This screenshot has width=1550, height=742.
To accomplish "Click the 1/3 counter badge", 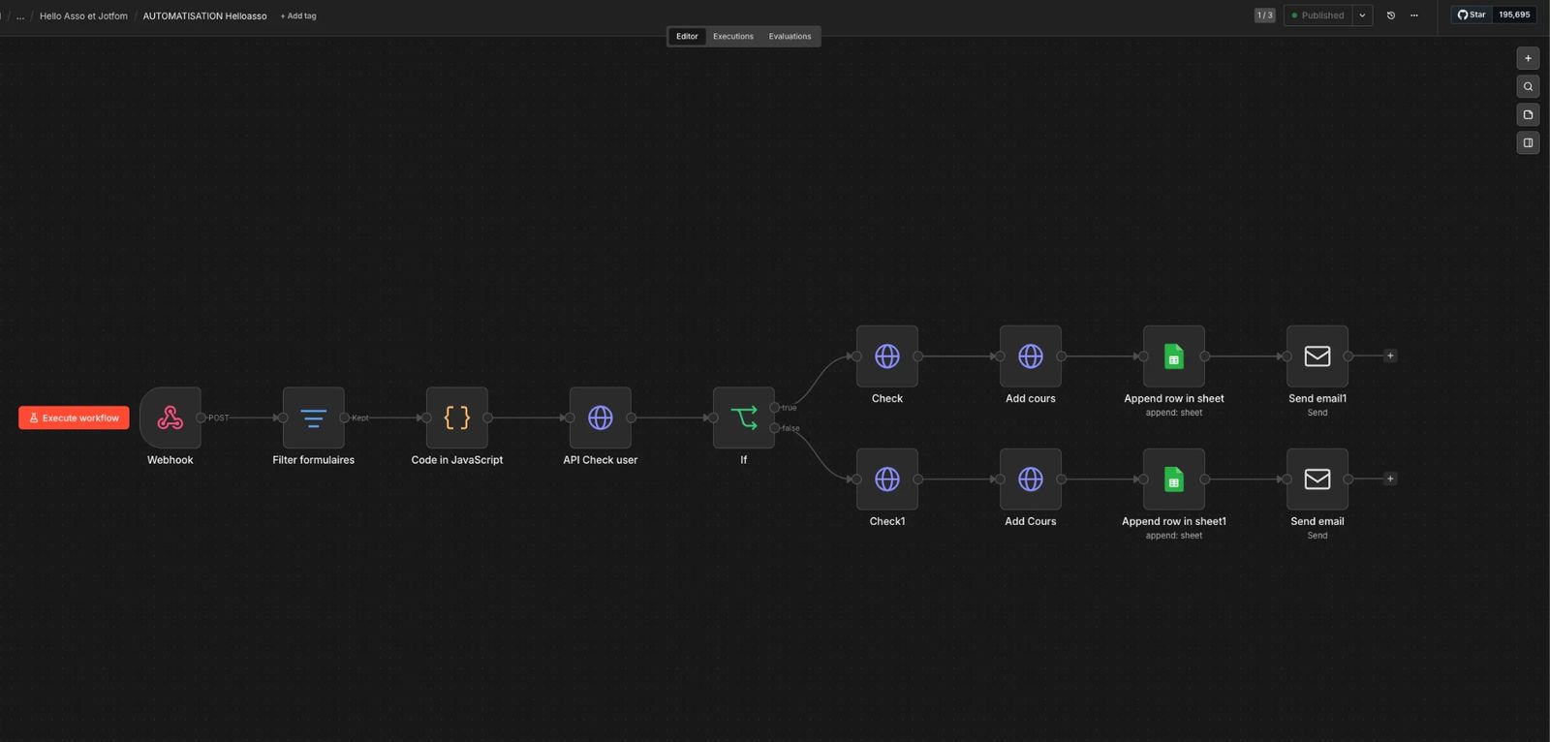I will (x=1265, y=15).
